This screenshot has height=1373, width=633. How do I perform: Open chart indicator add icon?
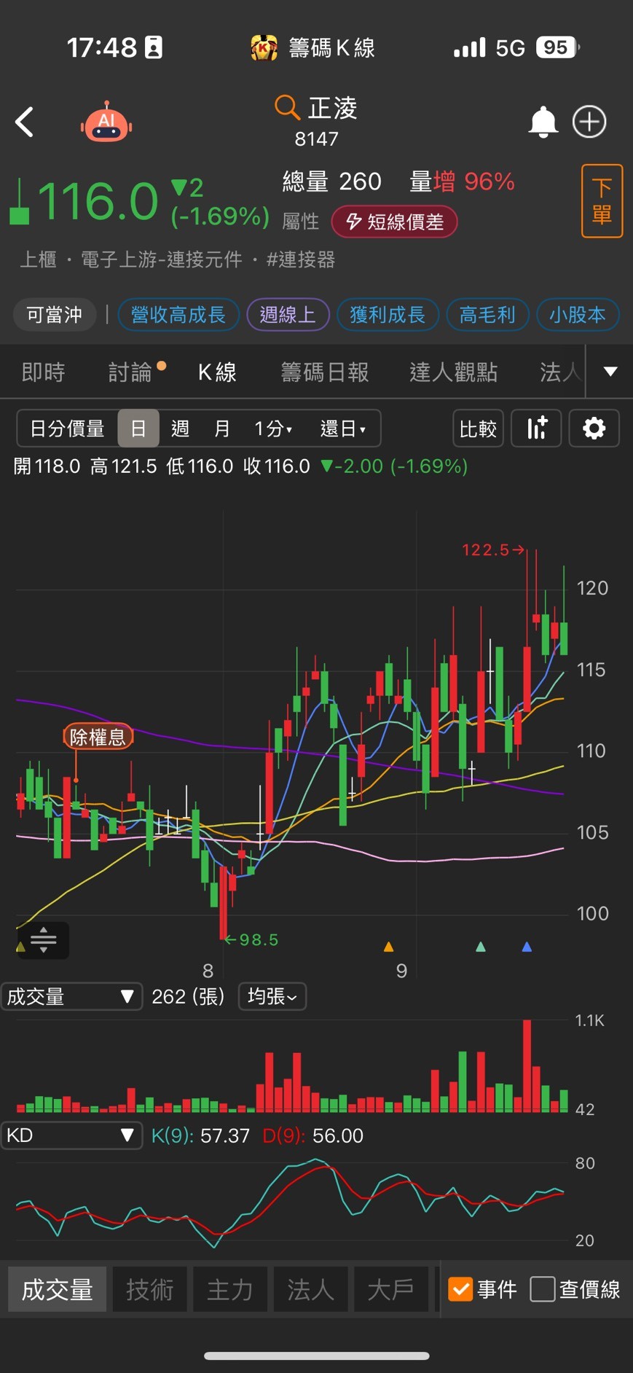pyautogui.click(x=536, y=428)
